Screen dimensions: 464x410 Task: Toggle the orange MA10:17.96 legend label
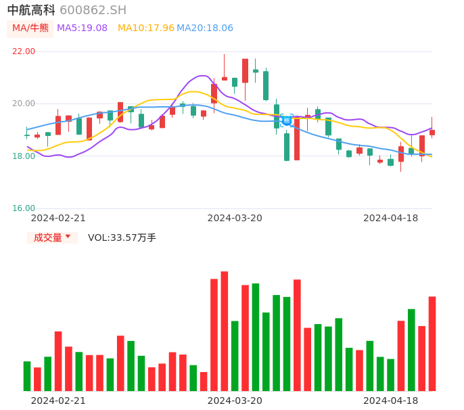[145, 28]
